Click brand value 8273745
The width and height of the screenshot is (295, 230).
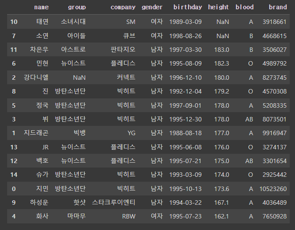click(x=275, y=78)
